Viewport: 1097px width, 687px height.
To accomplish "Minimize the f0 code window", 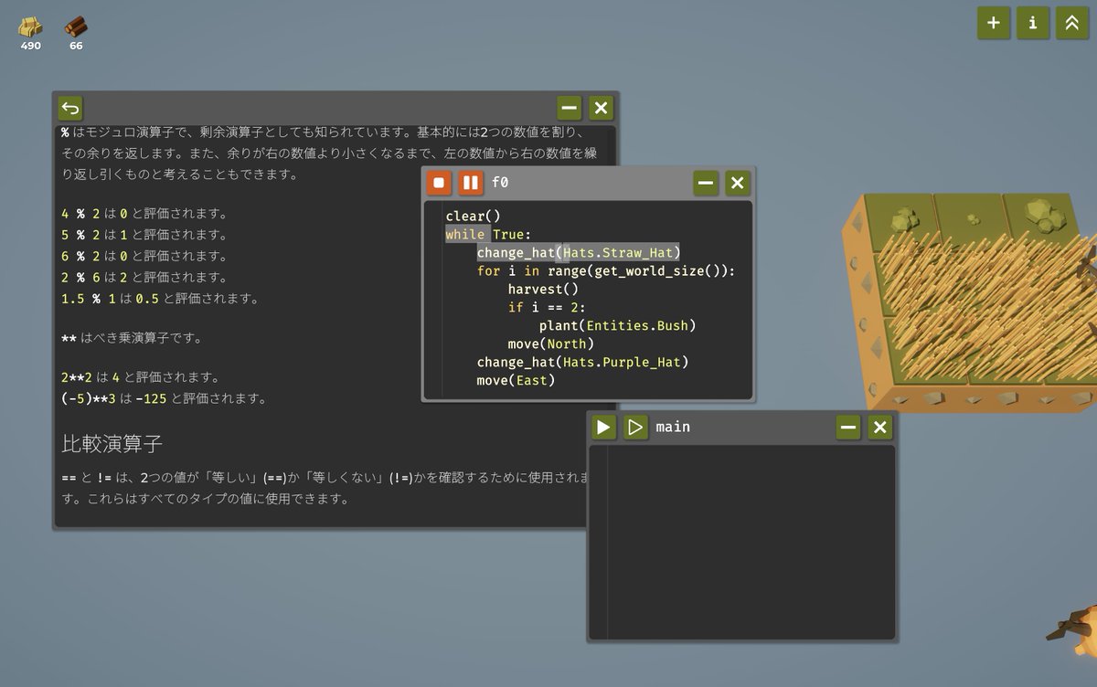I will pos(706,183).
